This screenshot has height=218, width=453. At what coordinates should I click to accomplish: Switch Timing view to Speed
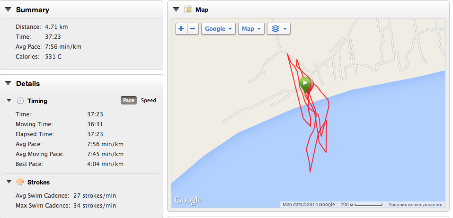[x=148, y=100]
